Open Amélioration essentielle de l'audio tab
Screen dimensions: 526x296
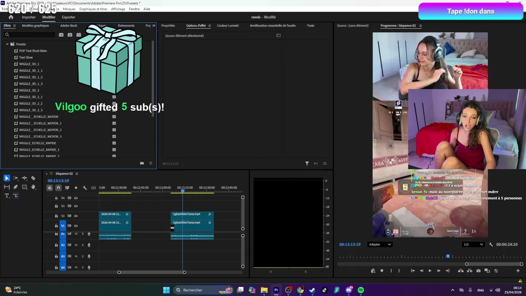[273, 25]
